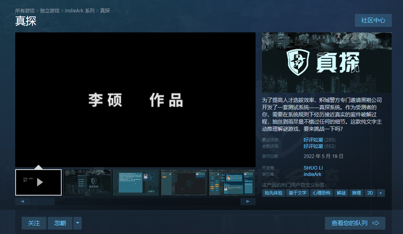403x234 pixels.
Task: Open publisher IndieArk page
Action: point(312,174)
